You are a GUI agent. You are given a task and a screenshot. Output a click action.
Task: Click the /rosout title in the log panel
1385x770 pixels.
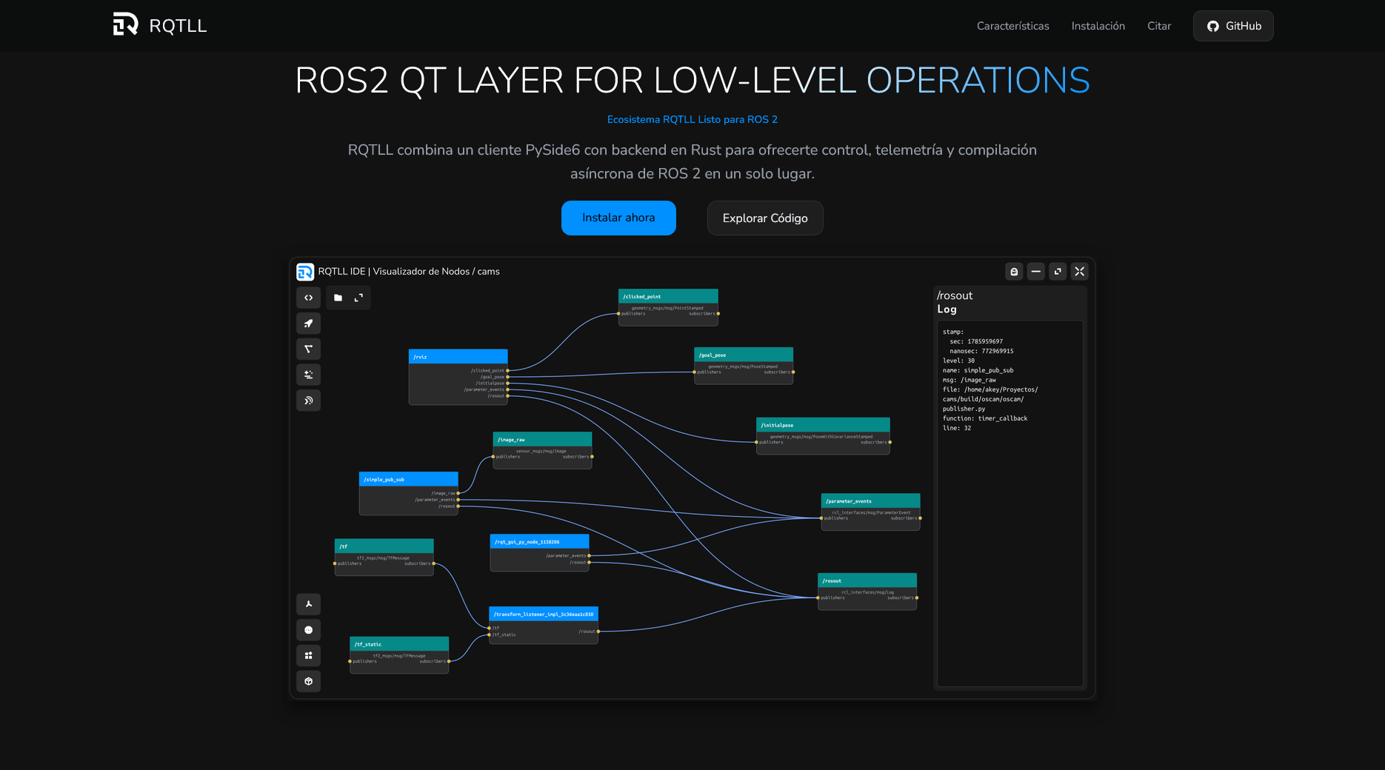point(955,295)
